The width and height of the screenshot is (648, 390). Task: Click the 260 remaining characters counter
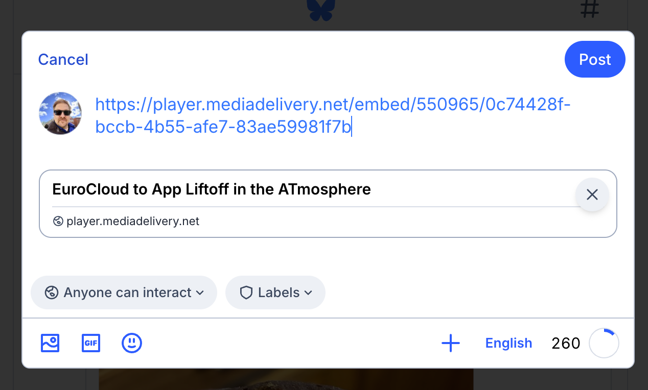566,344
